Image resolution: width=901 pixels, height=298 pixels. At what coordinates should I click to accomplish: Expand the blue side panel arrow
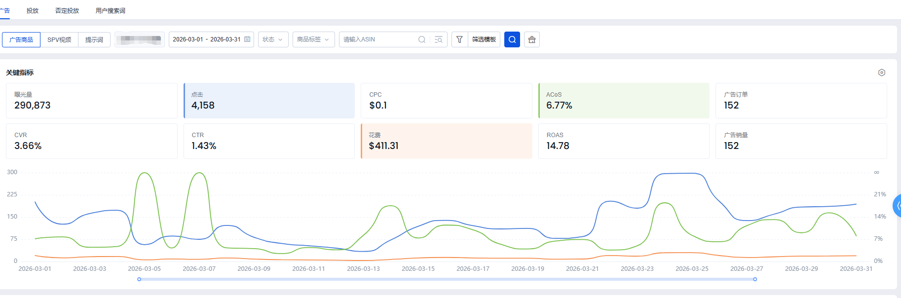[x=898, y=206]
